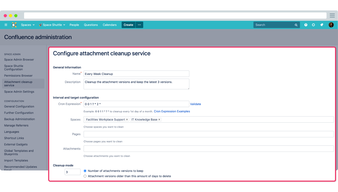338x192 pixels.
Task: Expand the Space Shuttle dropdown
Action: (52, 25)
